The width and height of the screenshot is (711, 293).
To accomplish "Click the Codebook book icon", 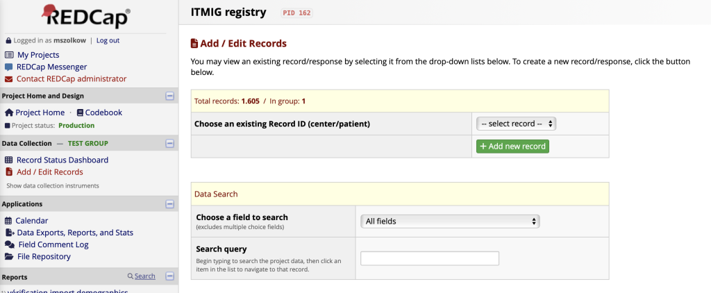I will (x=80, y=112).
